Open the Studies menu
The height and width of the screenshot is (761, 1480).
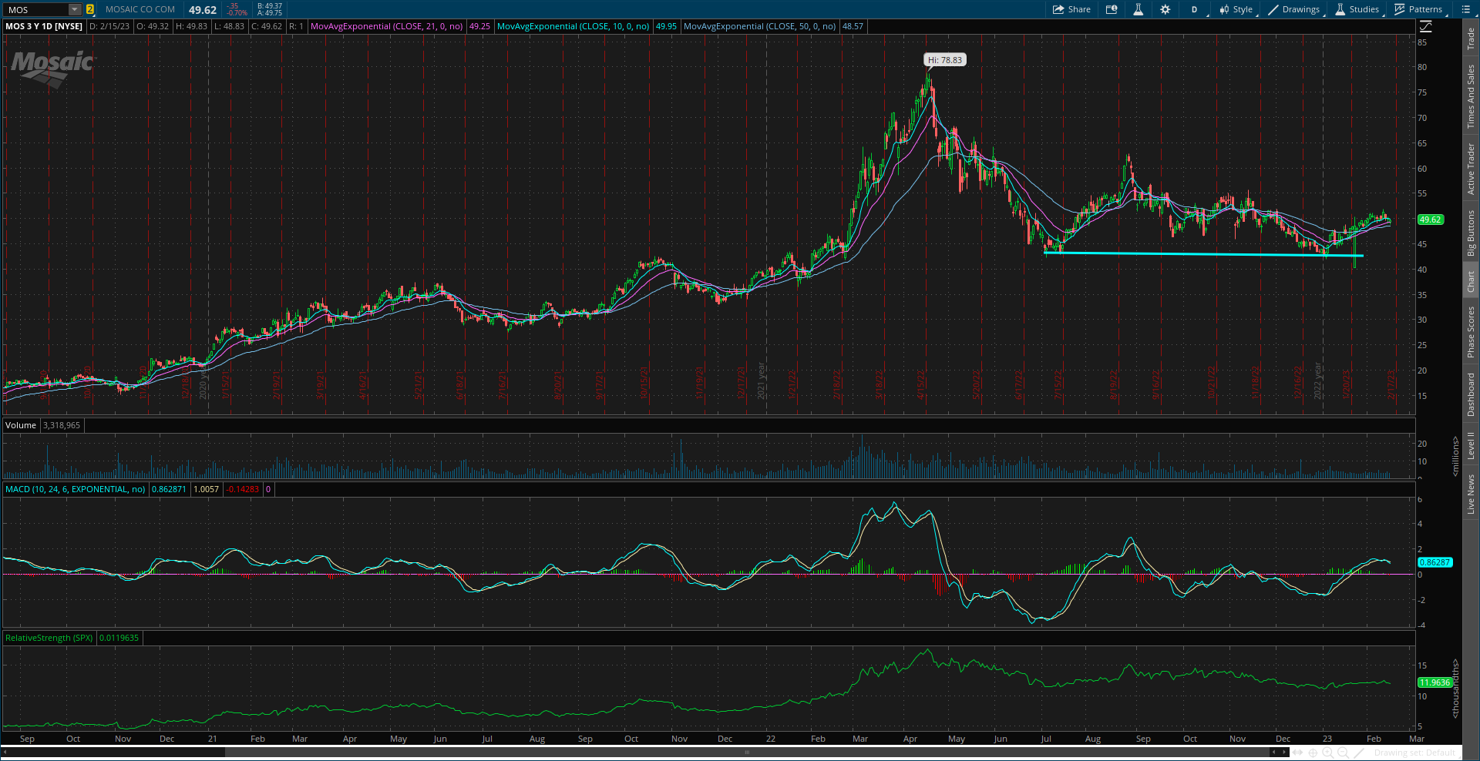tap(1357, 9)
